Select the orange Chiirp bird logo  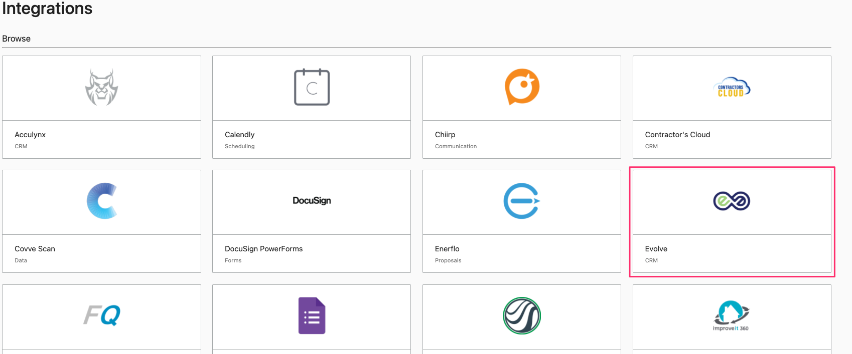coord(522,87)
